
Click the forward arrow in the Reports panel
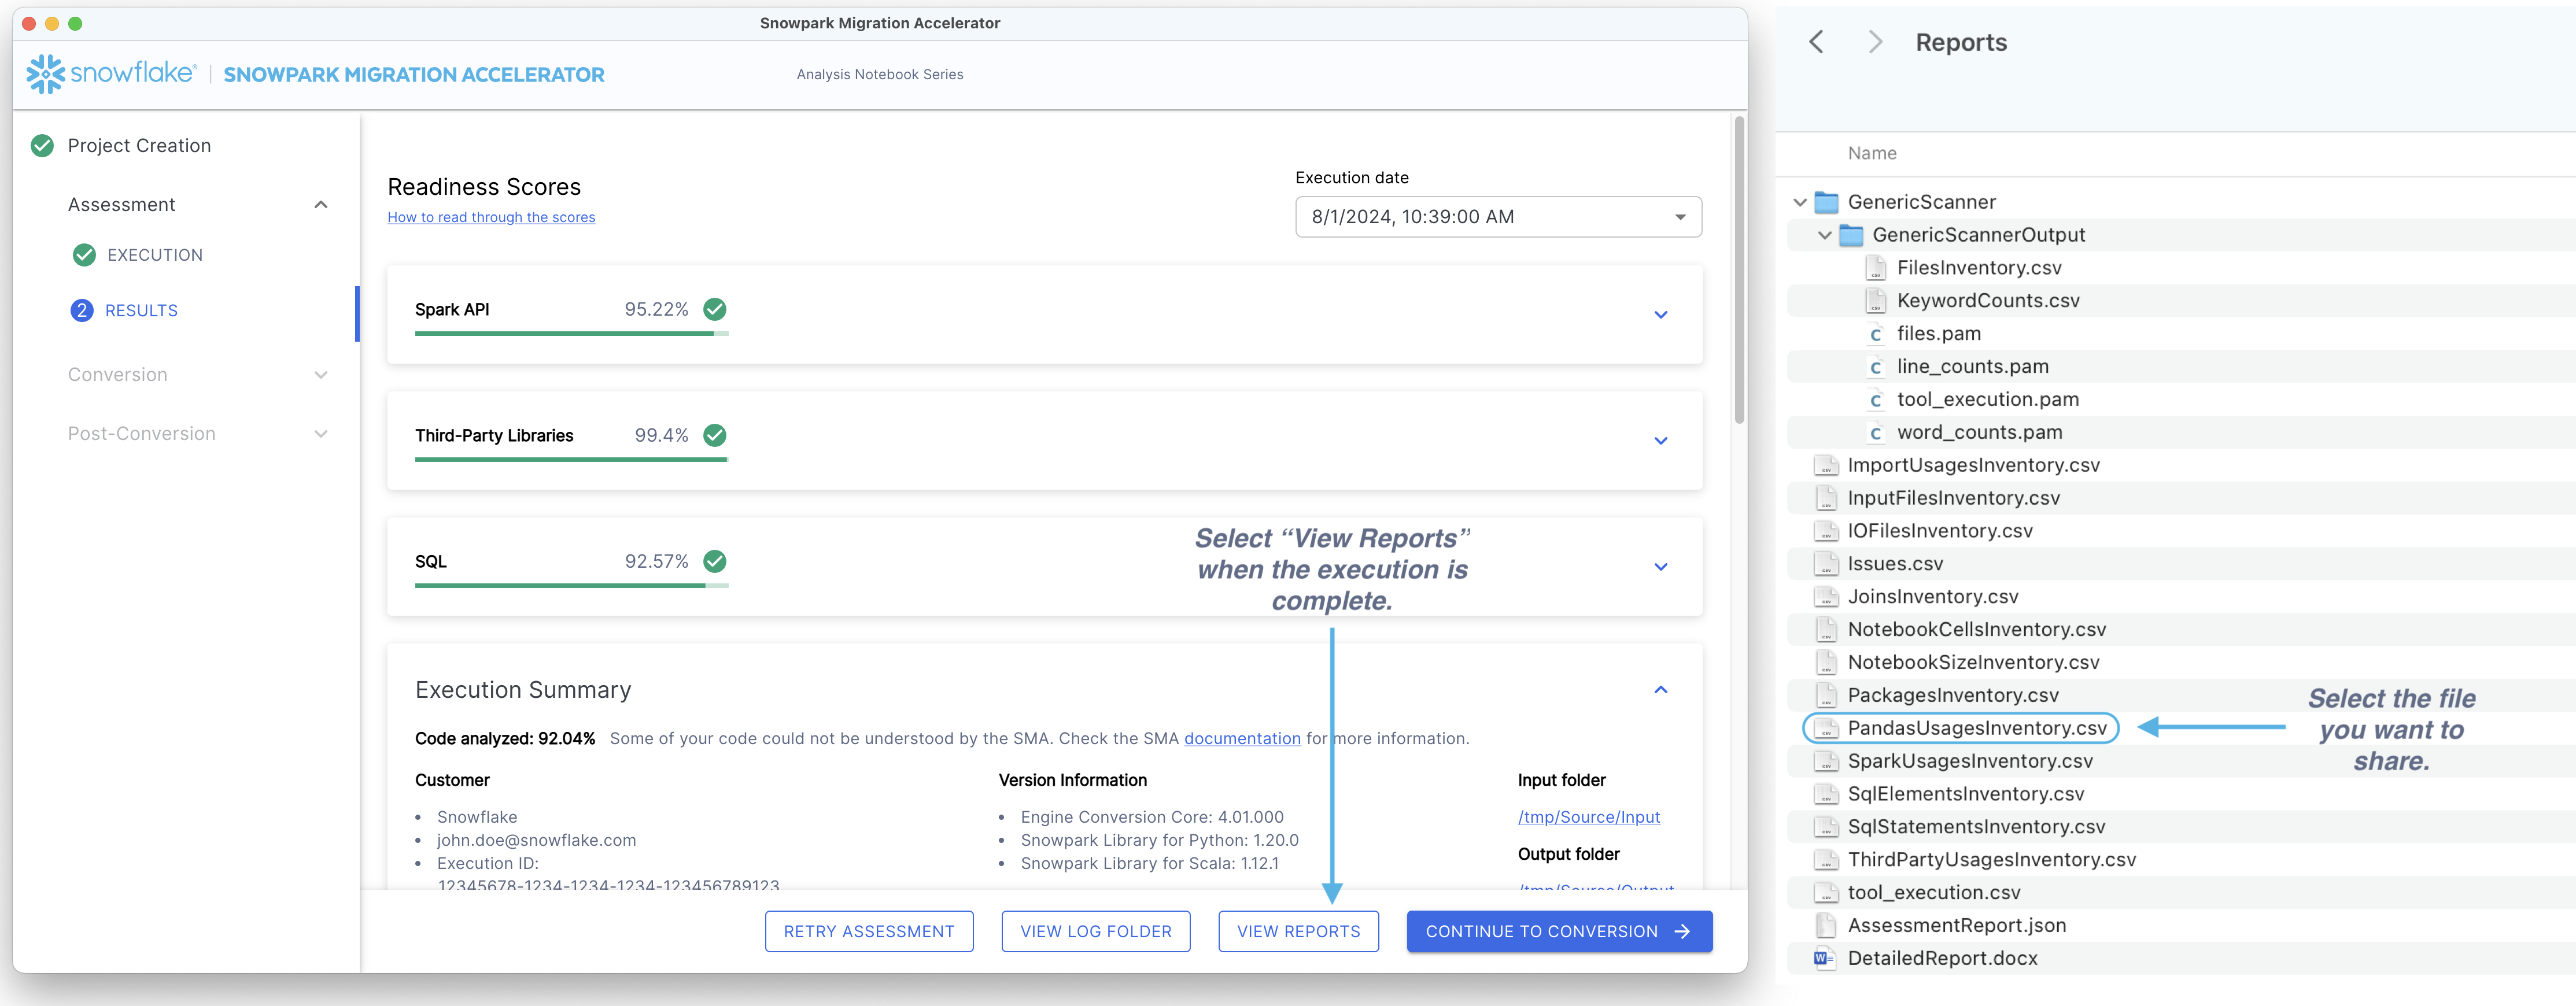(x=1876, y=42)
